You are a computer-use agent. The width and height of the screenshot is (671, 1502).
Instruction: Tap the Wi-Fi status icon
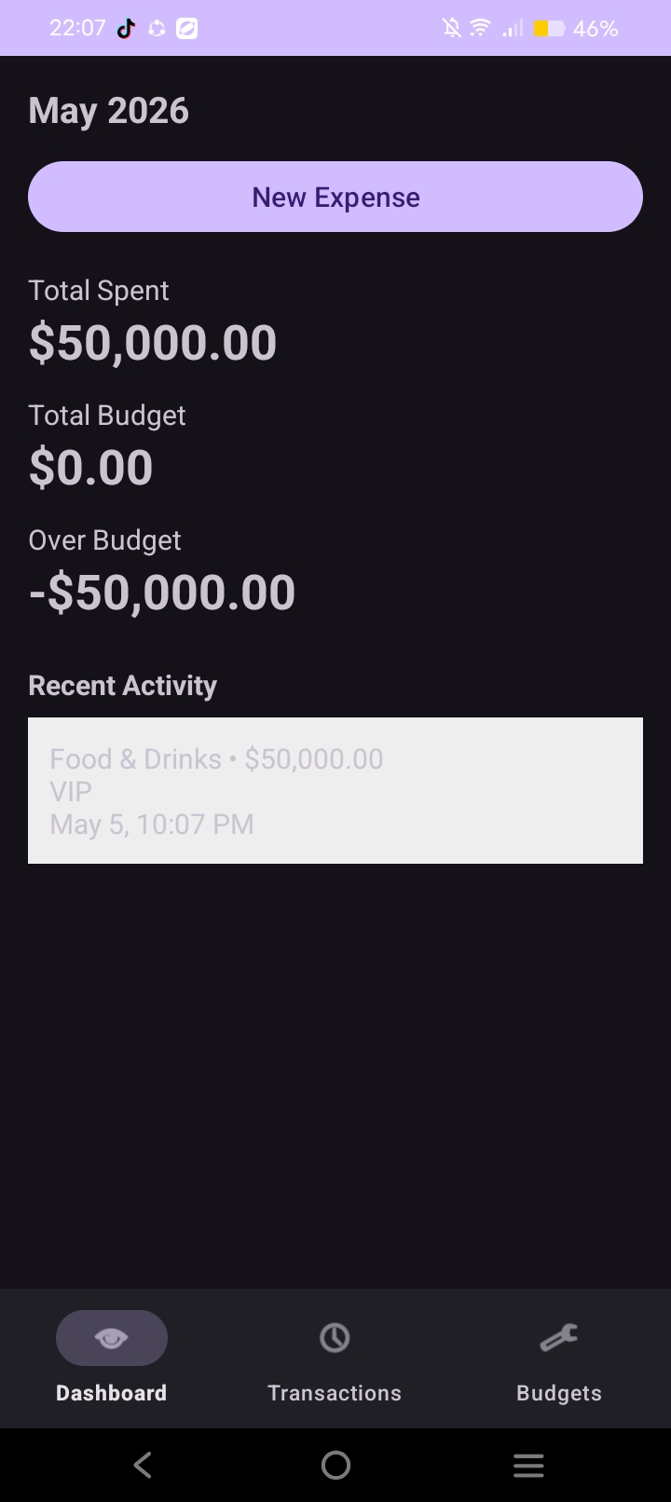[x=480, y=29]
